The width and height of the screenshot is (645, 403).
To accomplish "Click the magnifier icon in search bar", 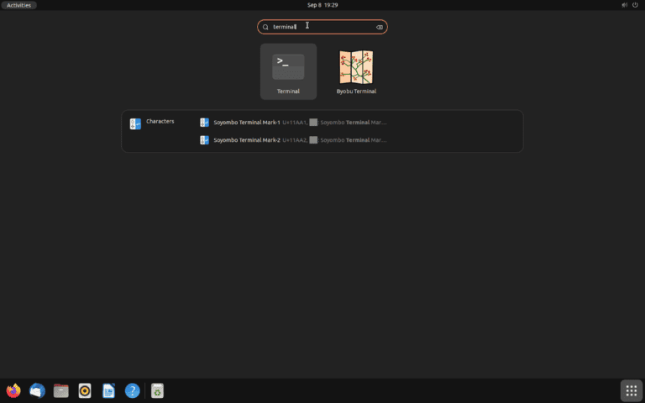I will coord(266,27).
